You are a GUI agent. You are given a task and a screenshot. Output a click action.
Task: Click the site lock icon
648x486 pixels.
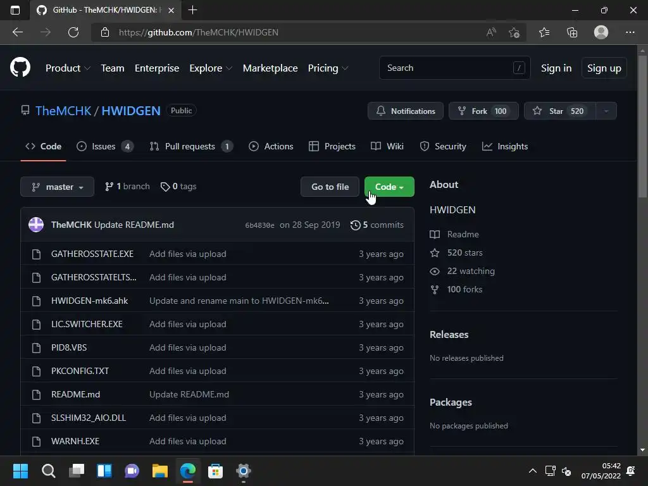point(105,32)
